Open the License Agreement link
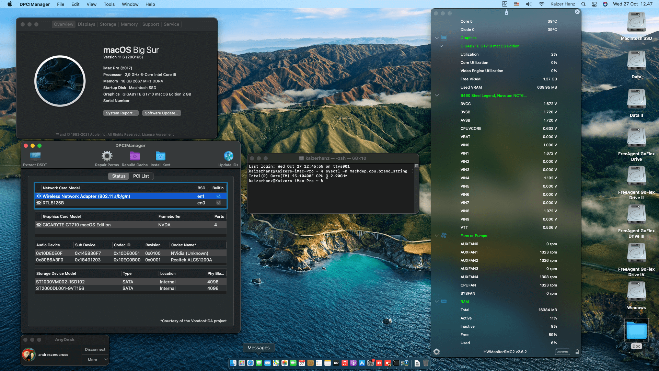This screenshot has width=659, height=371. (158, 134)
